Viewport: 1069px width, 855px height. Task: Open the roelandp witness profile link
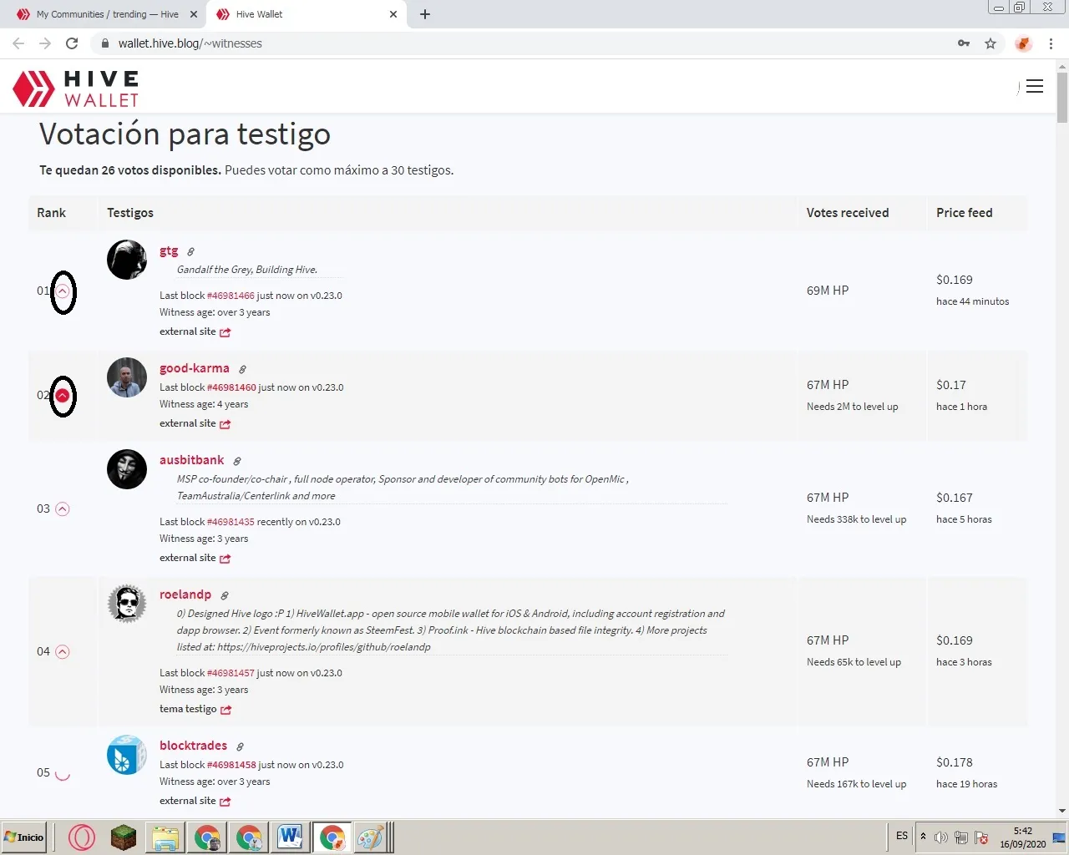tap(185, 594)
